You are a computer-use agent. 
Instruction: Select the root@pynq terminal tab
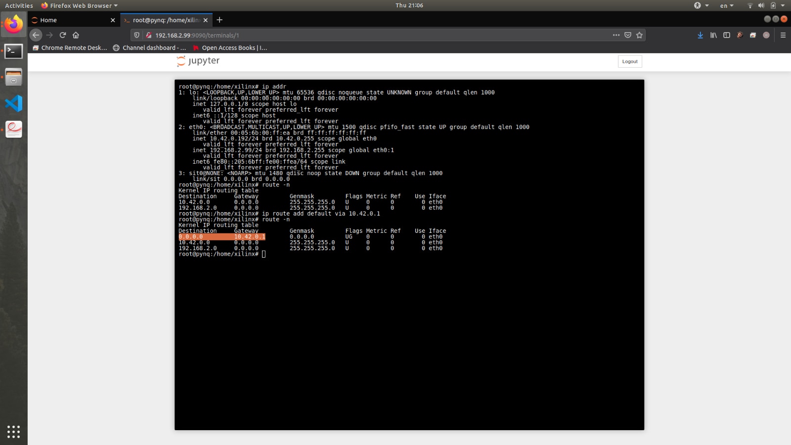166,20
